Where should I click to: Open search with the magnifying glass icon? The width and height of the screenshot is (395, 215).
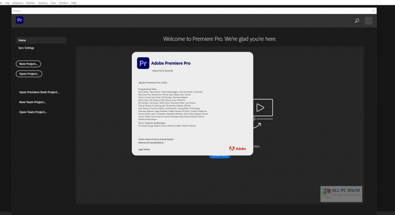point(357,21)
